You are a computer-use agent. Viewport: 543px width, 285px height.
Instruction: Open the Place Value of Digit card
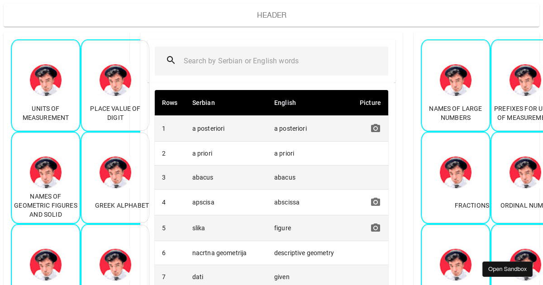(115, 86)
